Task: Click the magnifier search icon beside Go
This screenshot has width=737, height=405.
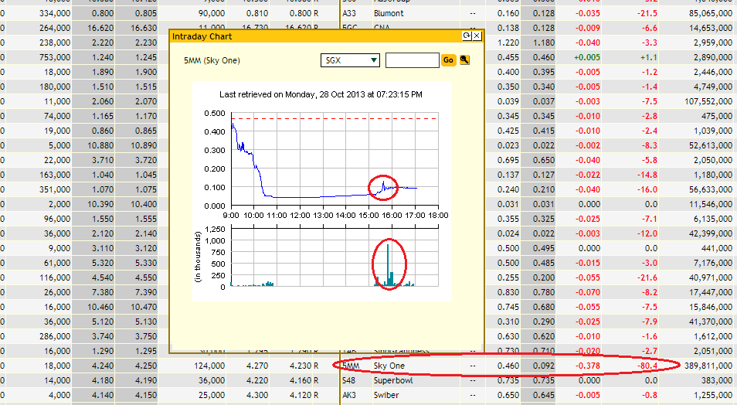Action: pos(465,60)
